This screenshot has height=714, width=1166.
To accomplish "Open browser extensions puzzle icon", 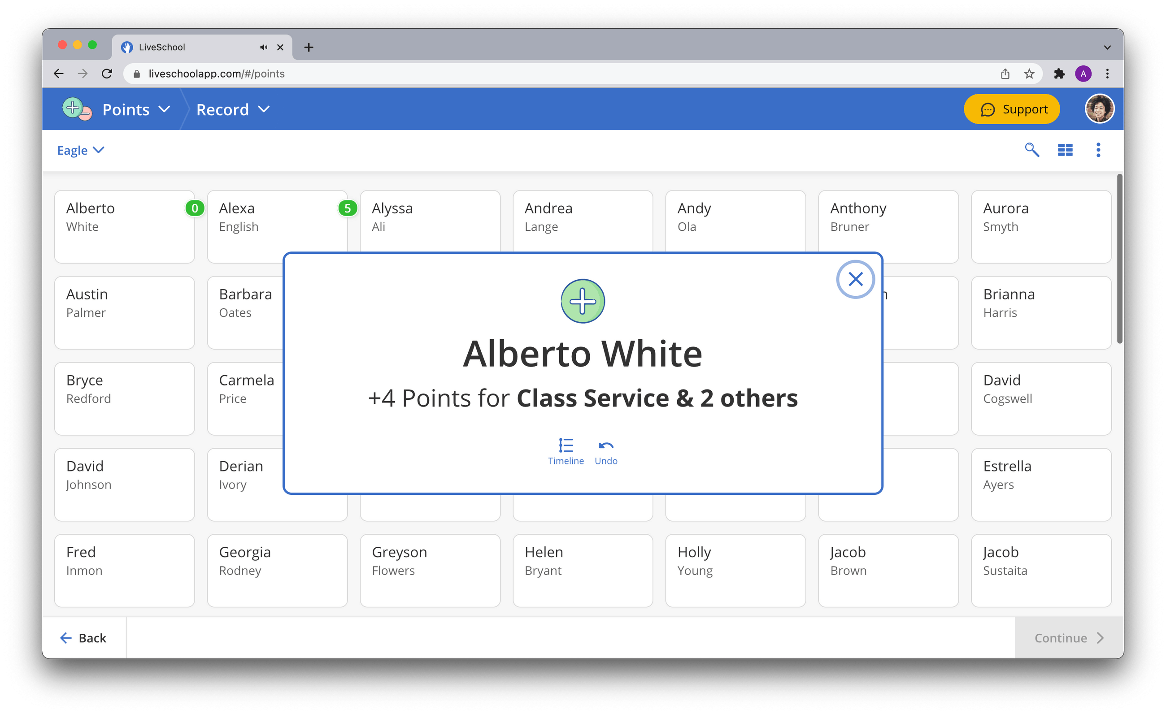I will point(1059,74).
